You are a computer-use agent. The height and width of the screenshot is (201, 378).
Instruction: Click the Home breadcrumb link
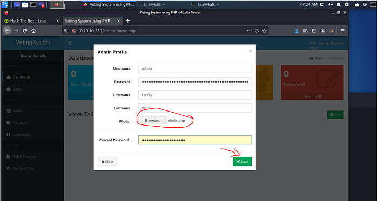(x=316, y=58)
